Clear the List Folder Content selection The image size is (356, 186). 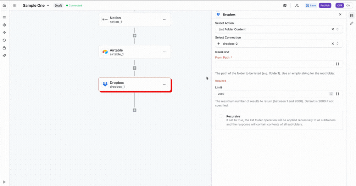pos(333,29)
